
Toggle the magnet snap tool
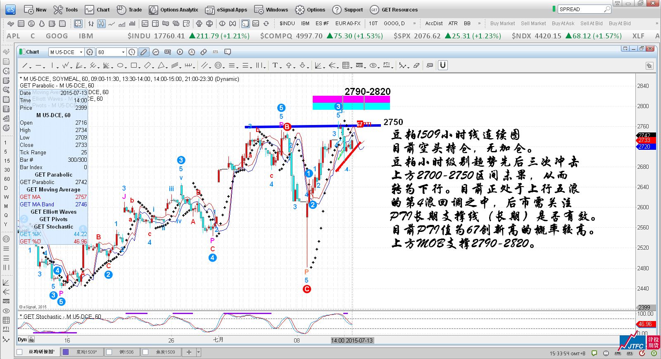pos(442,65)
